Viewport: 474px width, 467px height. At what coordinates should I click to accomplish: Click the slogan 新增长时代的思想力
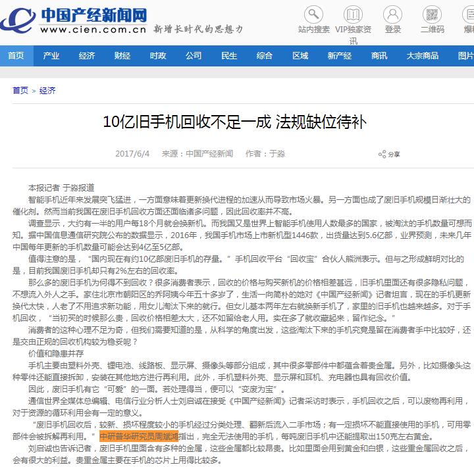click(198, 29)
